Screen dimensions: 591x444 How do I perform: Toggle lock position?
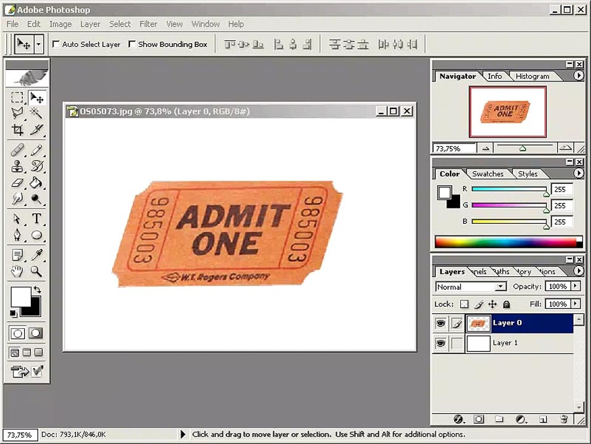tap(493, 304)
